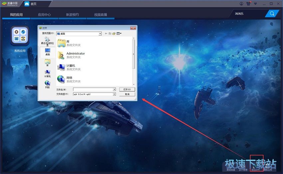Select 计算机 system folder in file list
This screenshot has height=174, width=283.
[x=69, y=67]
